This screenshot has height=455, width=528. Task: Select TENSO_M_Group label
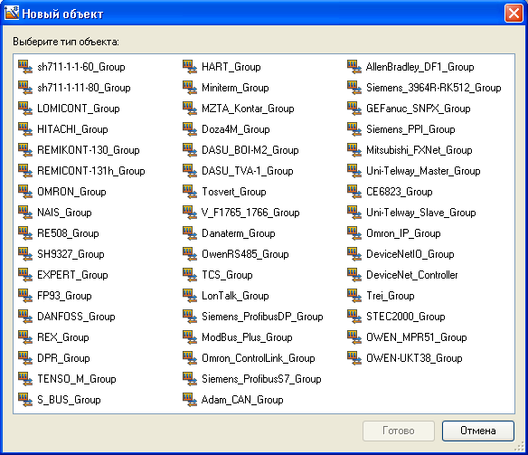pyautogui.click(x=77, y=379)
